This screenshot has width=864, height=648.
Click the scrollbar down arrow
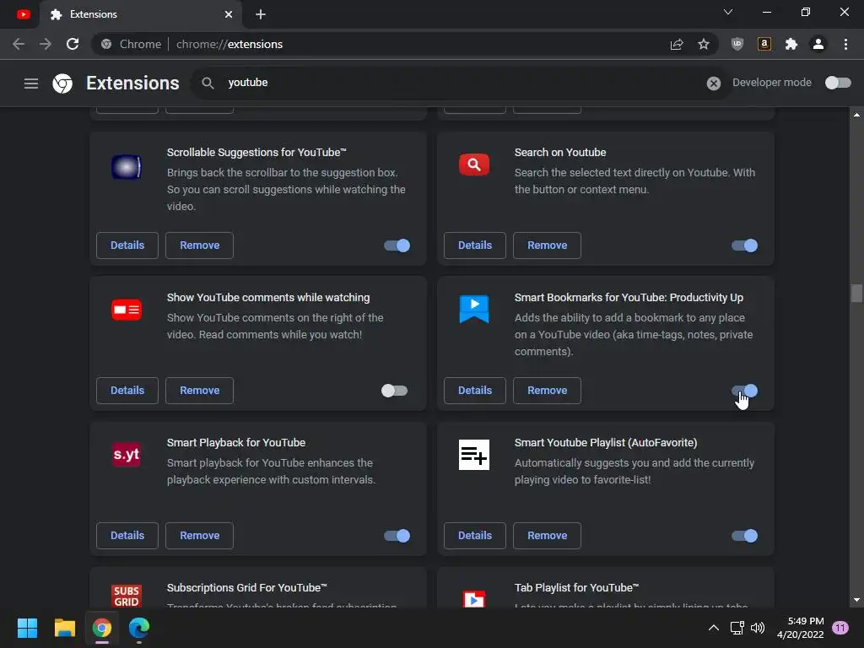click(x=856, y=600)
